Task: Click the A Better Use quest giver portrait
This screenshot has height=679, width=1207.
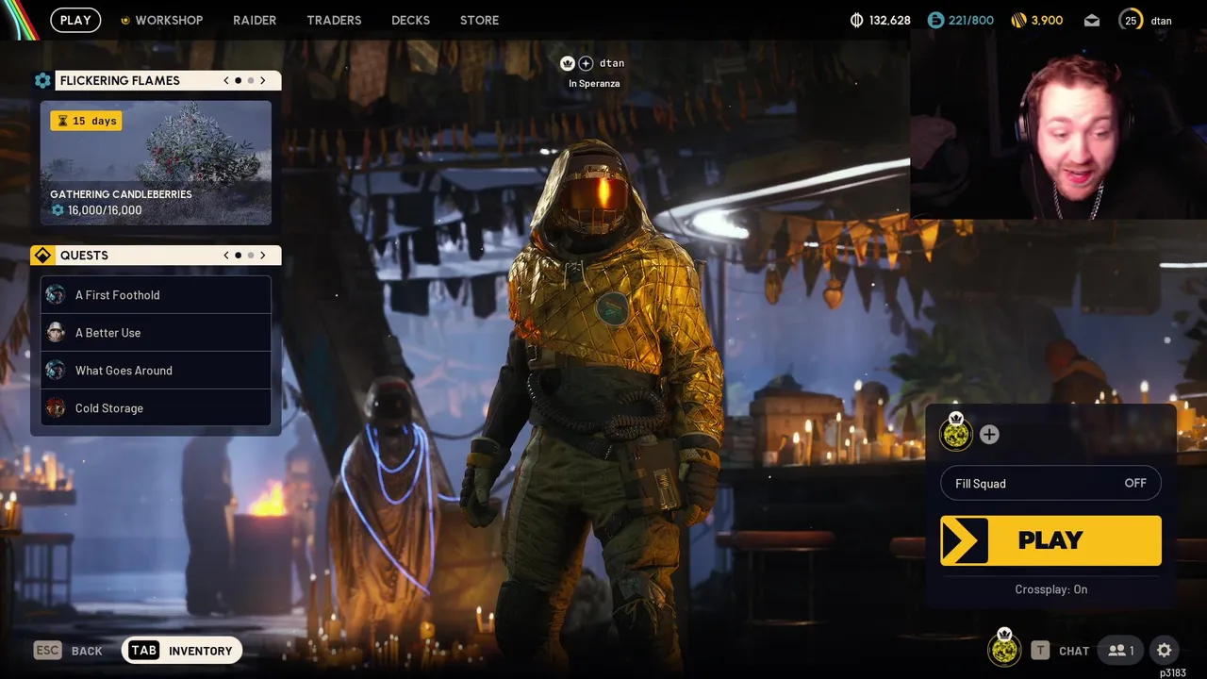Action: click(56, 333)
